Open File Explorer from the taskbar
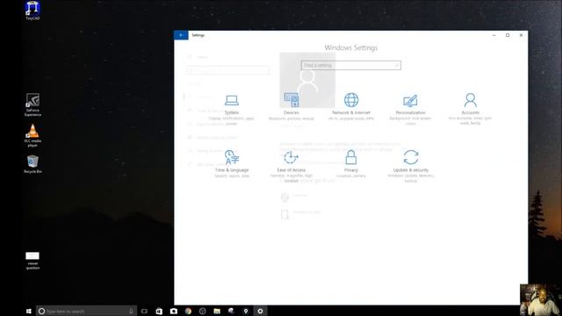The image size is (562, 316). pos(217,311)
